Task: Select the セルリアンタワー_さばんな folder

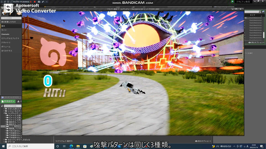Action: pos(18,140)
